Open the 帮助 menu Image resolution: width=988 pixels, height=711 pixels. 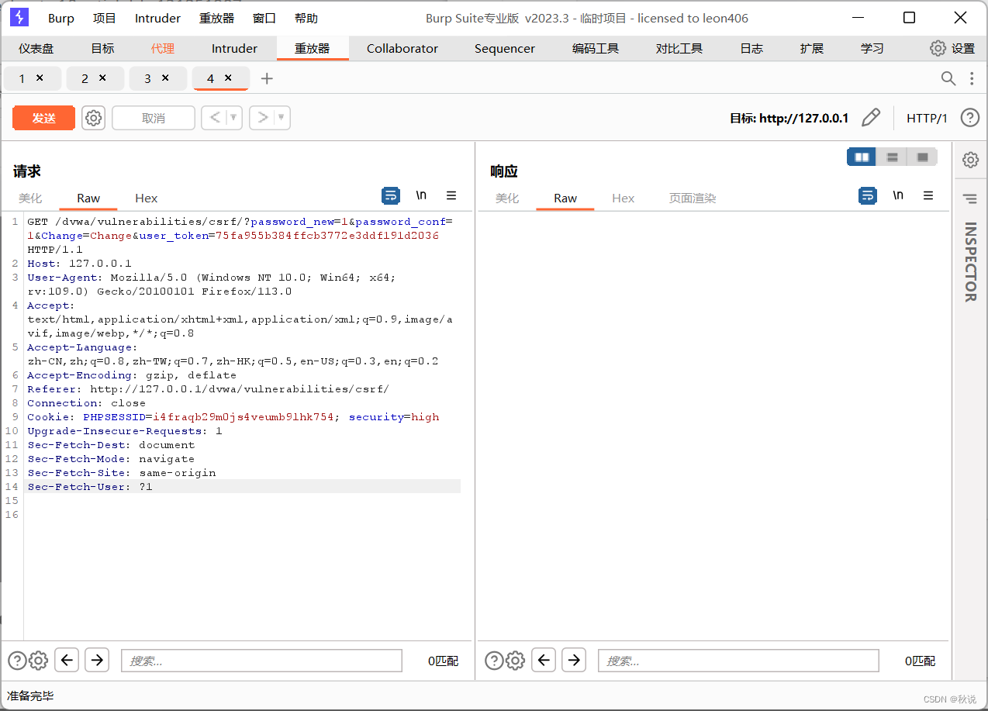click(306, 18)
